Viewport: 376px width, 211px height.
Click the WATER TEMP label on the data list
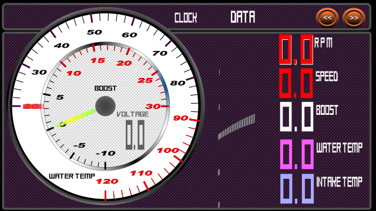coord(339,148)
